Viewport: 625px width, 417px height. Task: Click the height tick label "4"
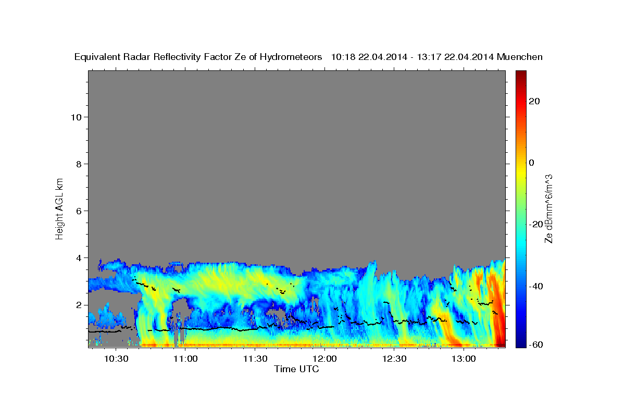[79, 257]
